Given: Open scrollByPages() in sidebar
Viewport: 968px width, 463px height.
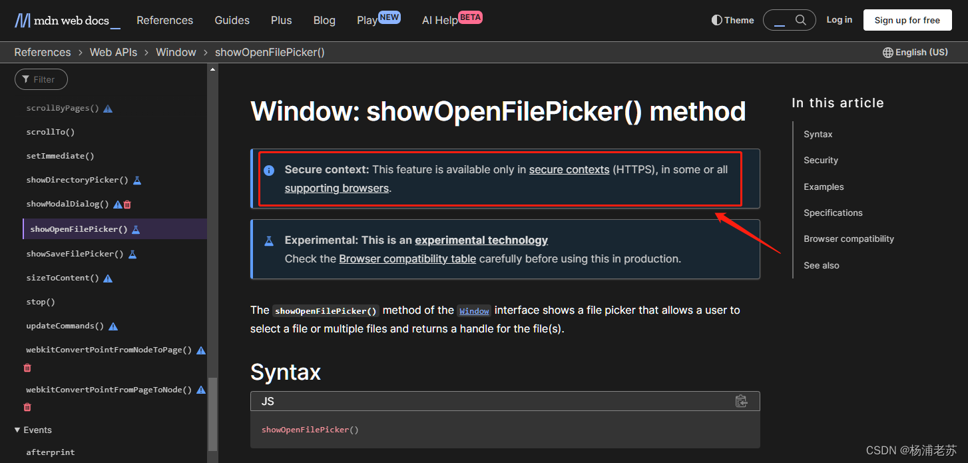Looking at the screenshot, I should click(63, 108).
